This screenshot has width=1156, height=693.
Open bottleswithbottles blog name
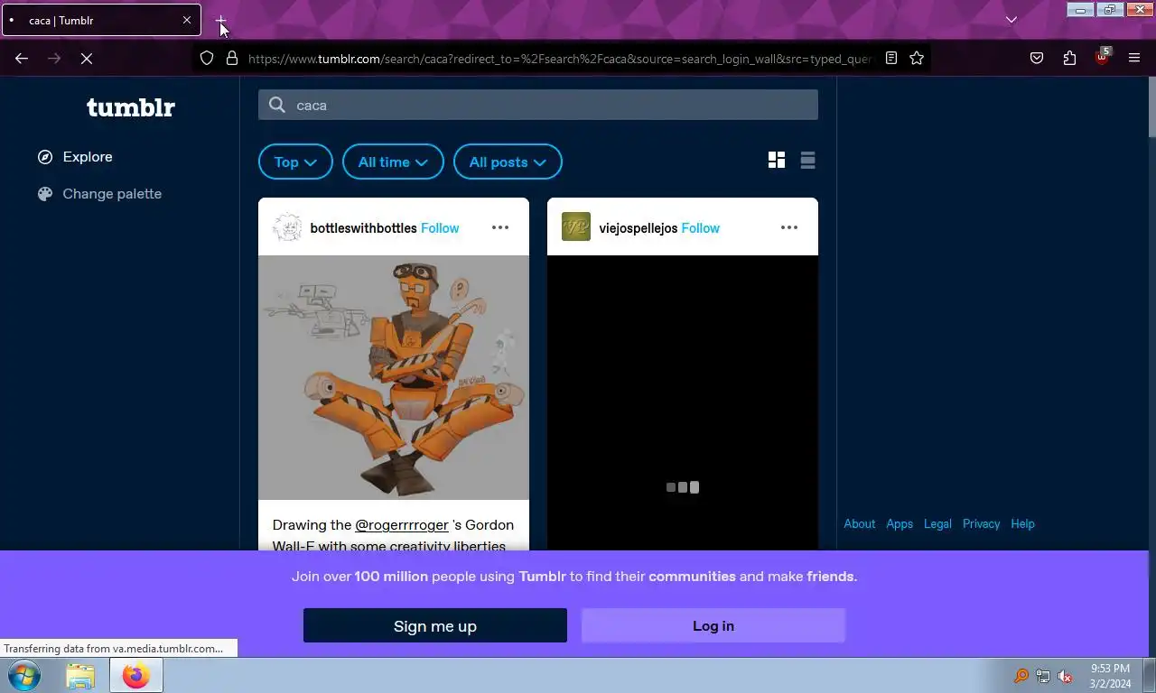point(363,228)
